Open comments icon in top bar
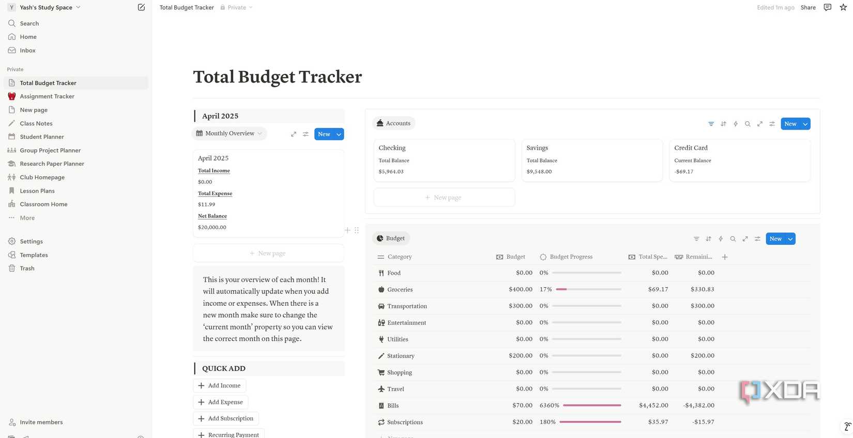This screenshot has width=853, height=438. point(828,7)
